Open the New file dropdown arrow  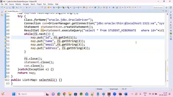[x=4, y=8]
